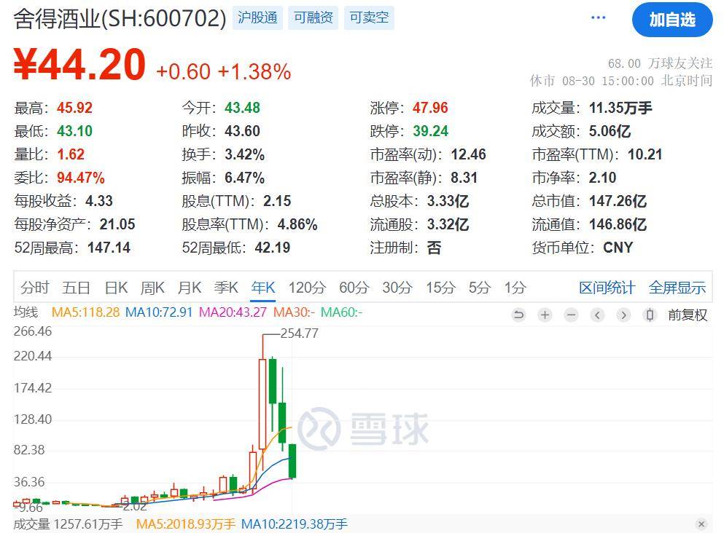Add stock with the 加自选 button
Screen dimensions: 724x533
coord(672,20)
